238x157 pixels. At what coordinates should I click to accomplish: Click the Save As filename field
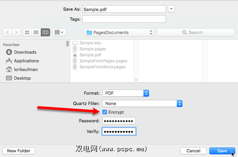[x=124, y=9]
